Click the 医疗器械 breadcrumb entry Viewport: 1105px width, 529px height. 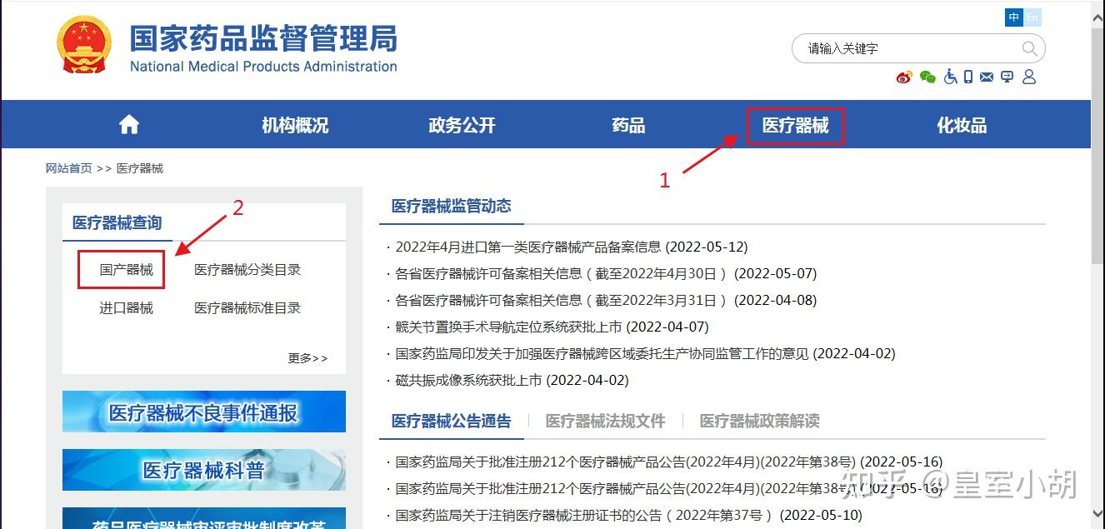click(x=140, y=168)
